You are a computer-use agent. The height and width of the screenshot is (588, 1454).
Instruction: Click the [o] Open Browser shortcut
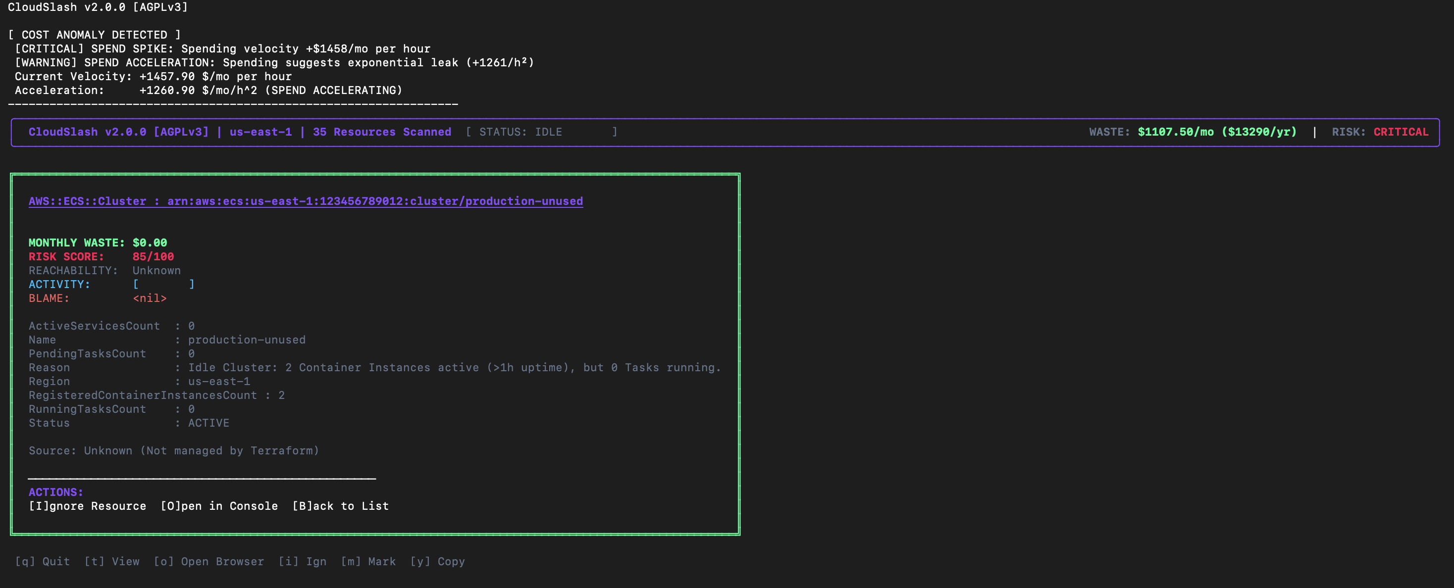209,561
